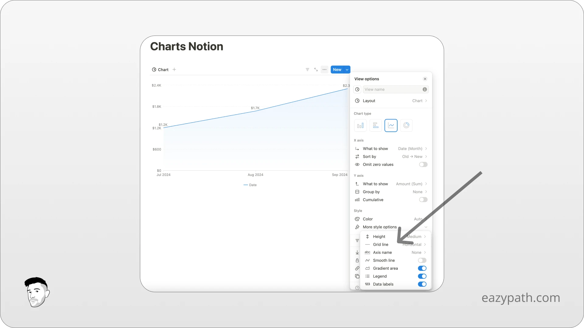This screenshot has width=584, height=328.
Task: Enable the Gradient area toggle
Action: coord(422,268)
